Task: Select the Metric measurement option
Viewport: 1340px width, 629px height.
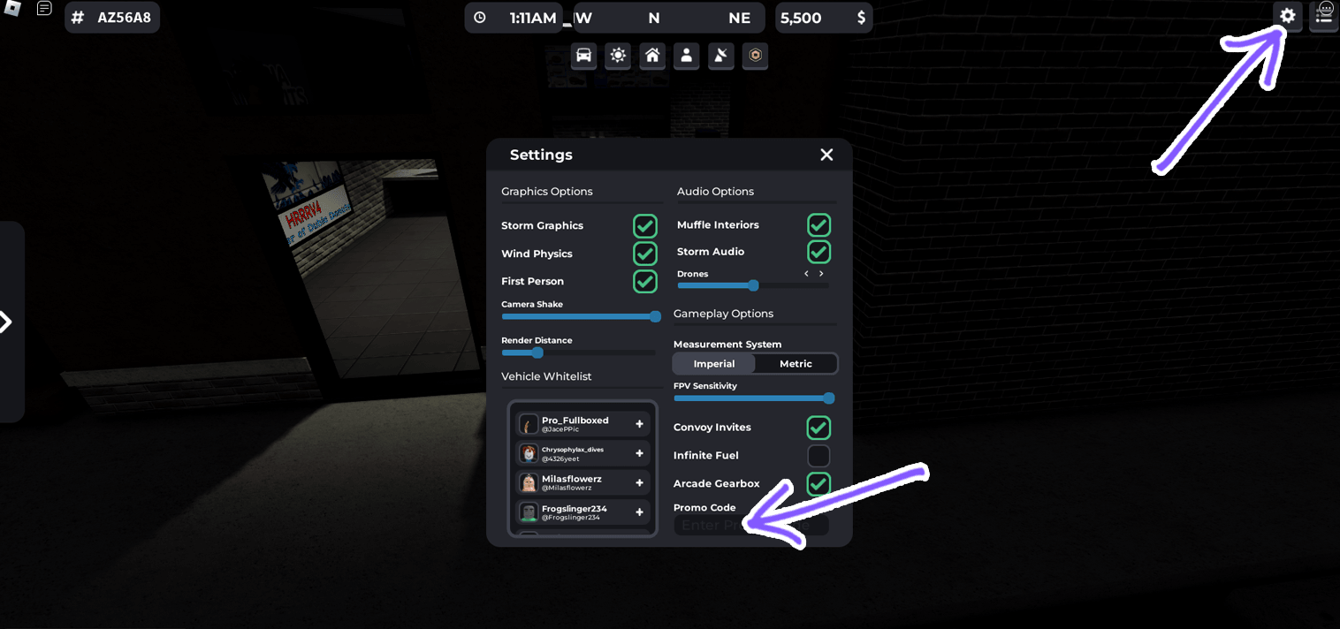Action: [796, 363]
